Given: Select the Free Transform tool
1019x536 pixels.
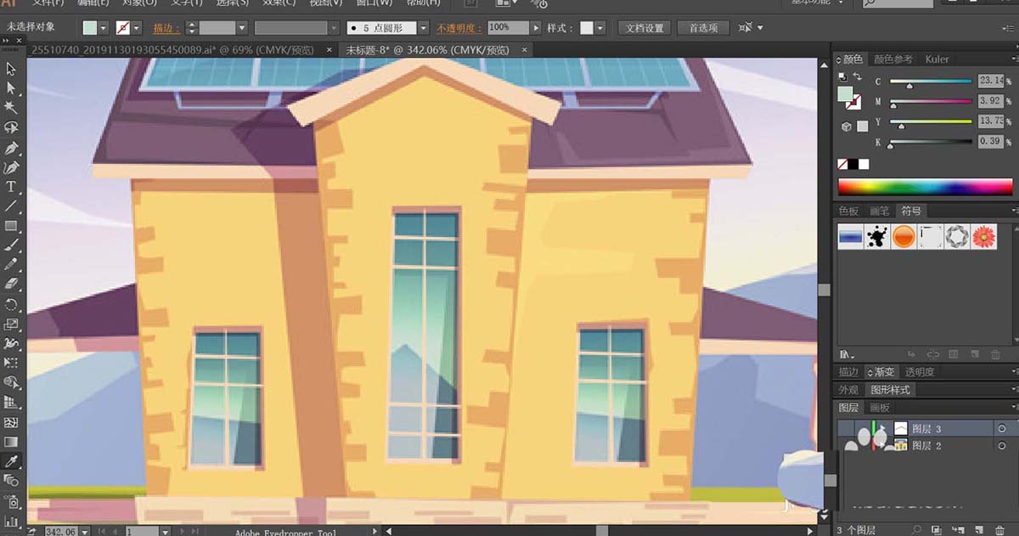Looking at the screenshot, I should 11,364.
